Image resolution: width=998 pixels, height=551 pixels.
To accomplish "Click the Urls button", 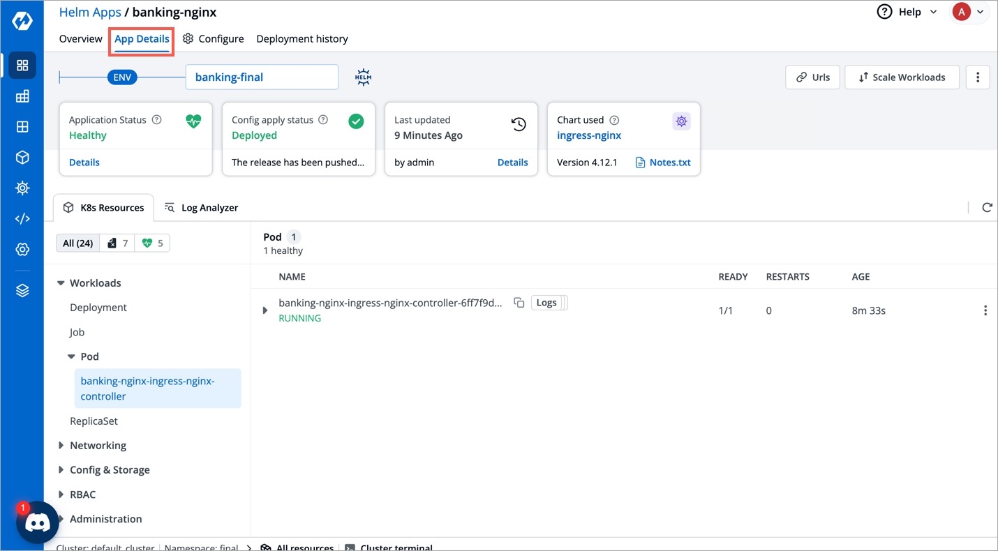I will coord(812,77).
